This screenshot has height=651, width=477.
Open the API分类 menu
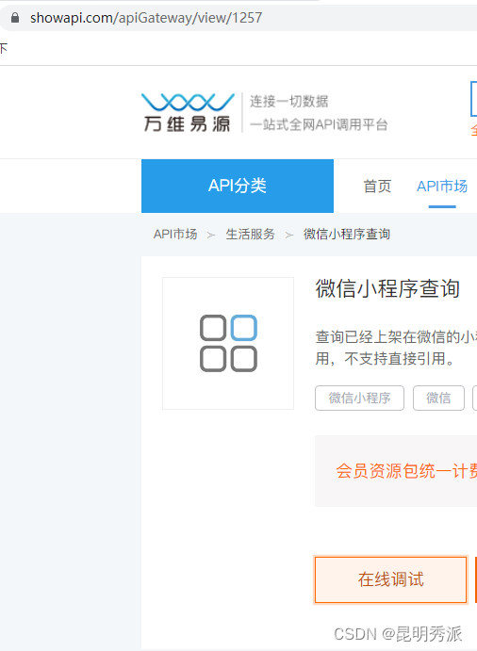tap(238, 186)
